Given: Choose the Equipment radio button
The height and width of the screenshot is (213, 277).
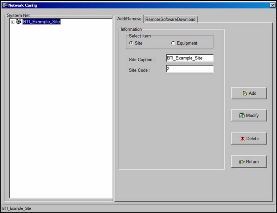Looking at the screenshot, I should pos(173,43).
